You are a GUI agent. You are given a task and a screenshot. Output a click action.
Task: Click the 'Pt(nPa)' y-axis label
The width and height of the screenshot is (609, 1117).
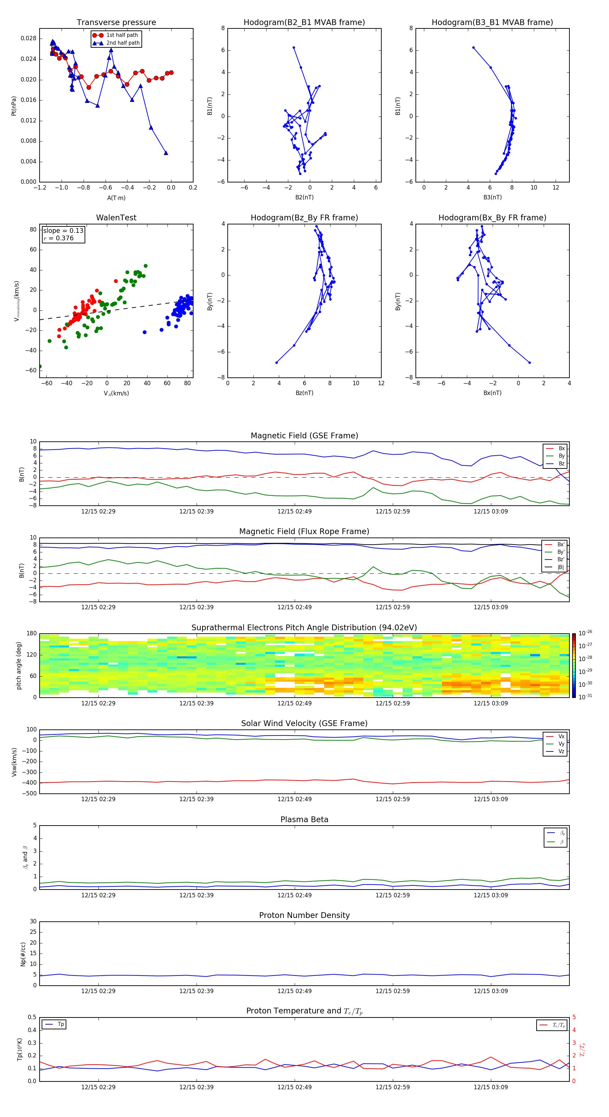14,106
